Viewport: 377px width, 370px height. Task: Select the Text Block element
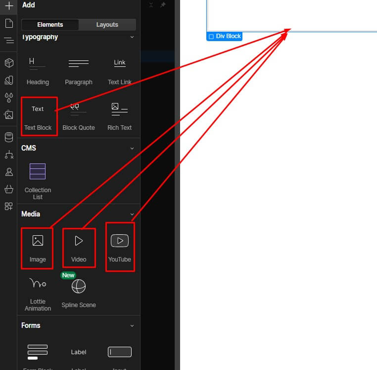(x=38, y=117)
